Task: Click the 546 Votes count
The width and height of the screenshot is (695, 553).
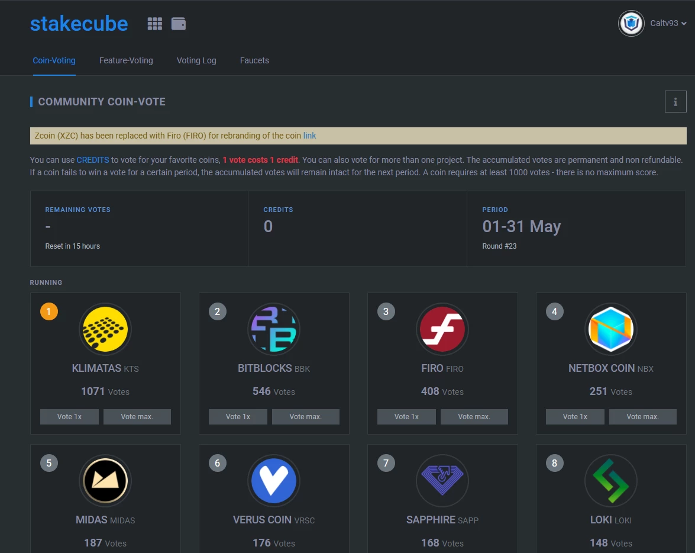Action: click(x=274, y=391)
